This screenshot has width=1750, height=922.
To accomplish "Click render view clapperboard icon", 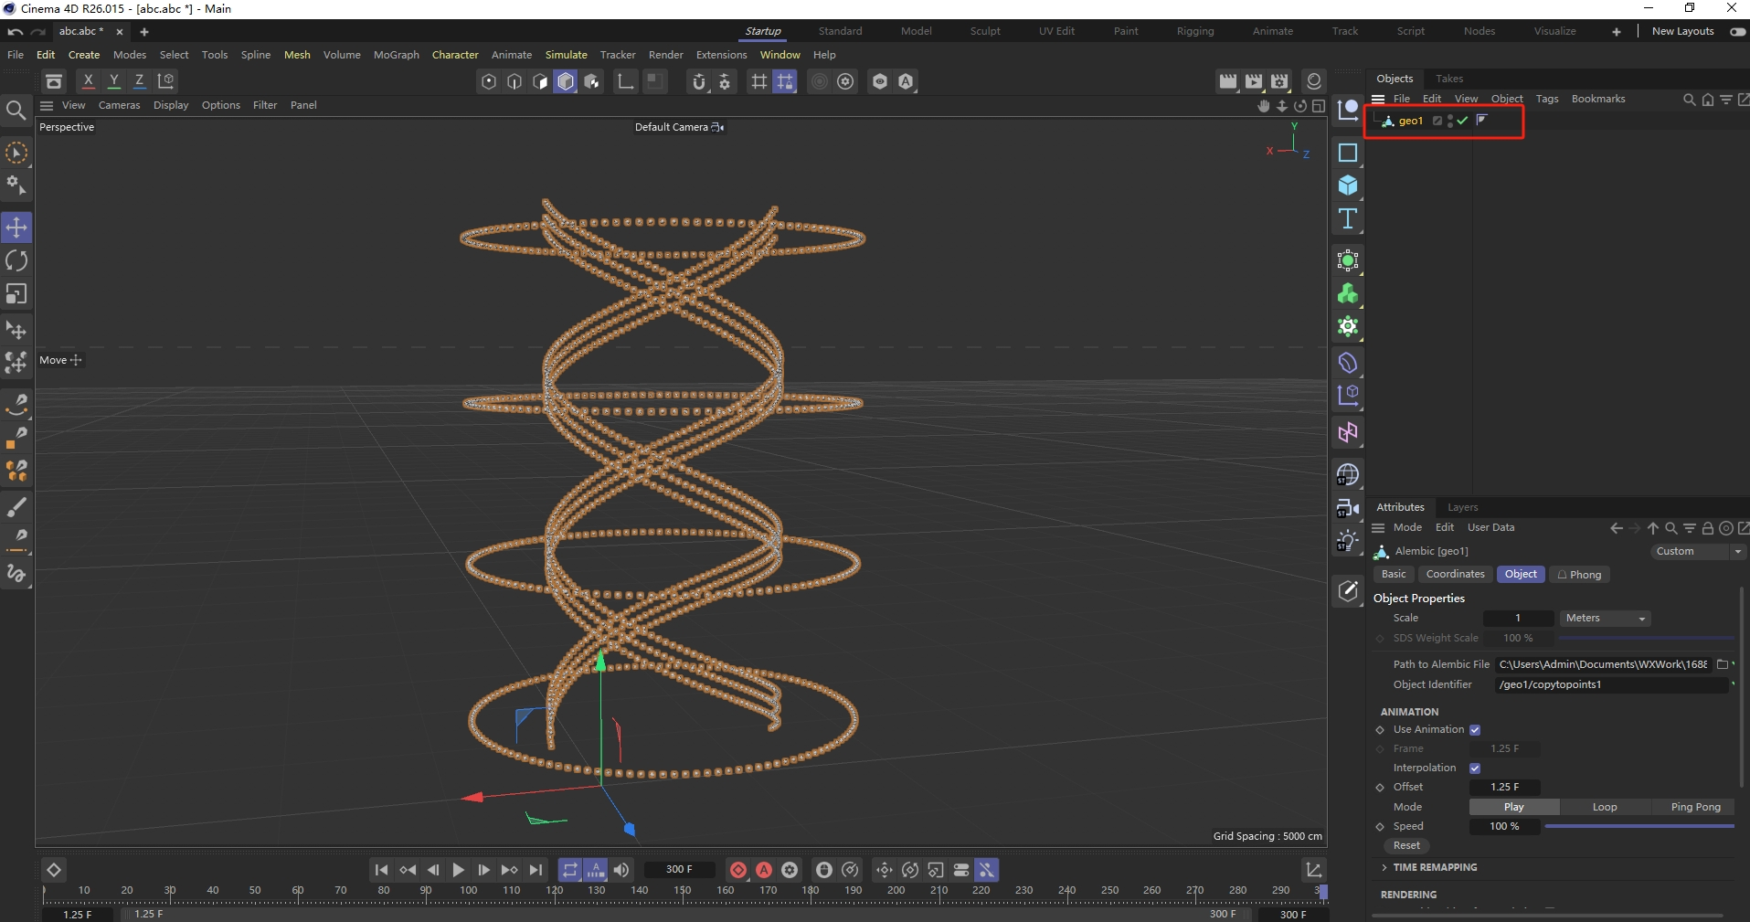I will (x=1228, y=81).
